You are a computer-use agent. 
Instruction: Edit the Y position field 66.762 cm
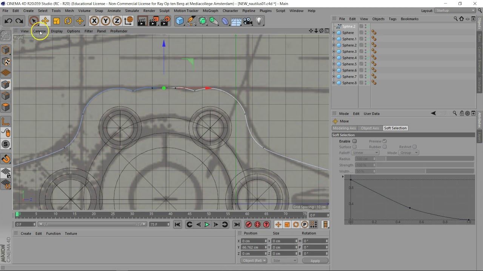[x=254, y=247]
